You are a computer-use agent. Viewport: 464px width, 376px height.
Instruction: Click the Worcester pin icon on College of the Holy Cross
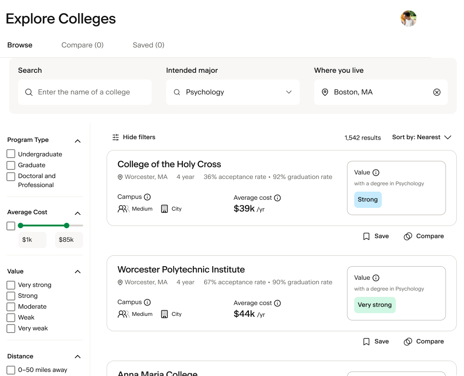click(120, 177)
